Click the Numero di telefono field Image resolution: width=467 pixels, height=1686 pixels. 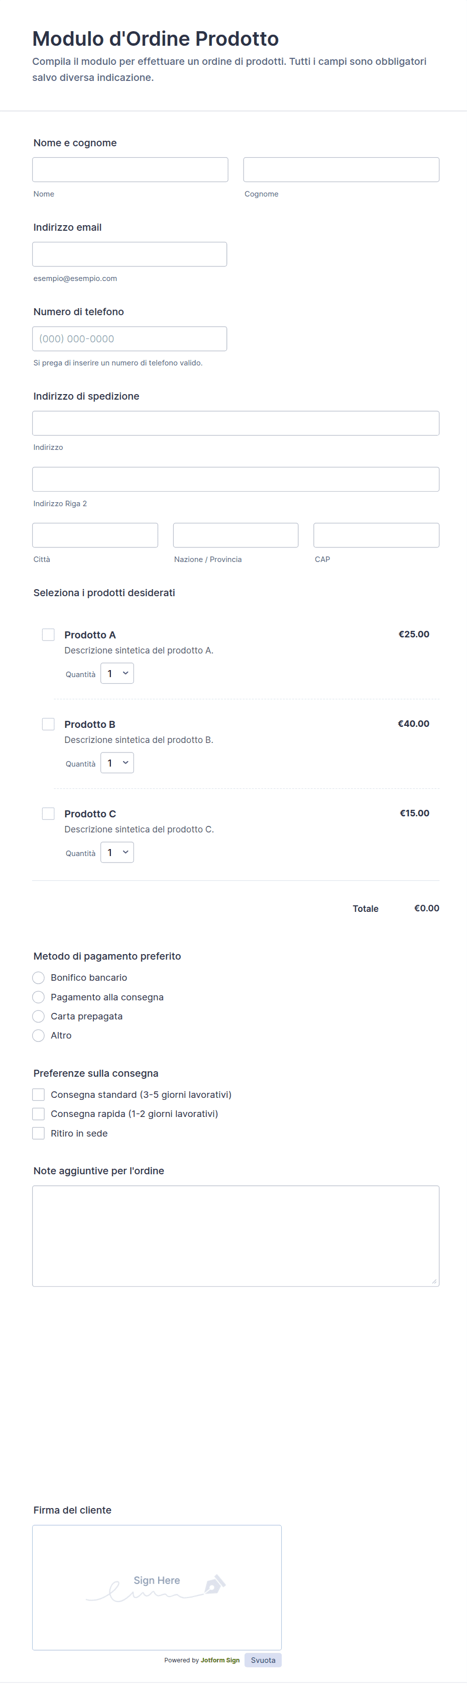pos(130,338)
